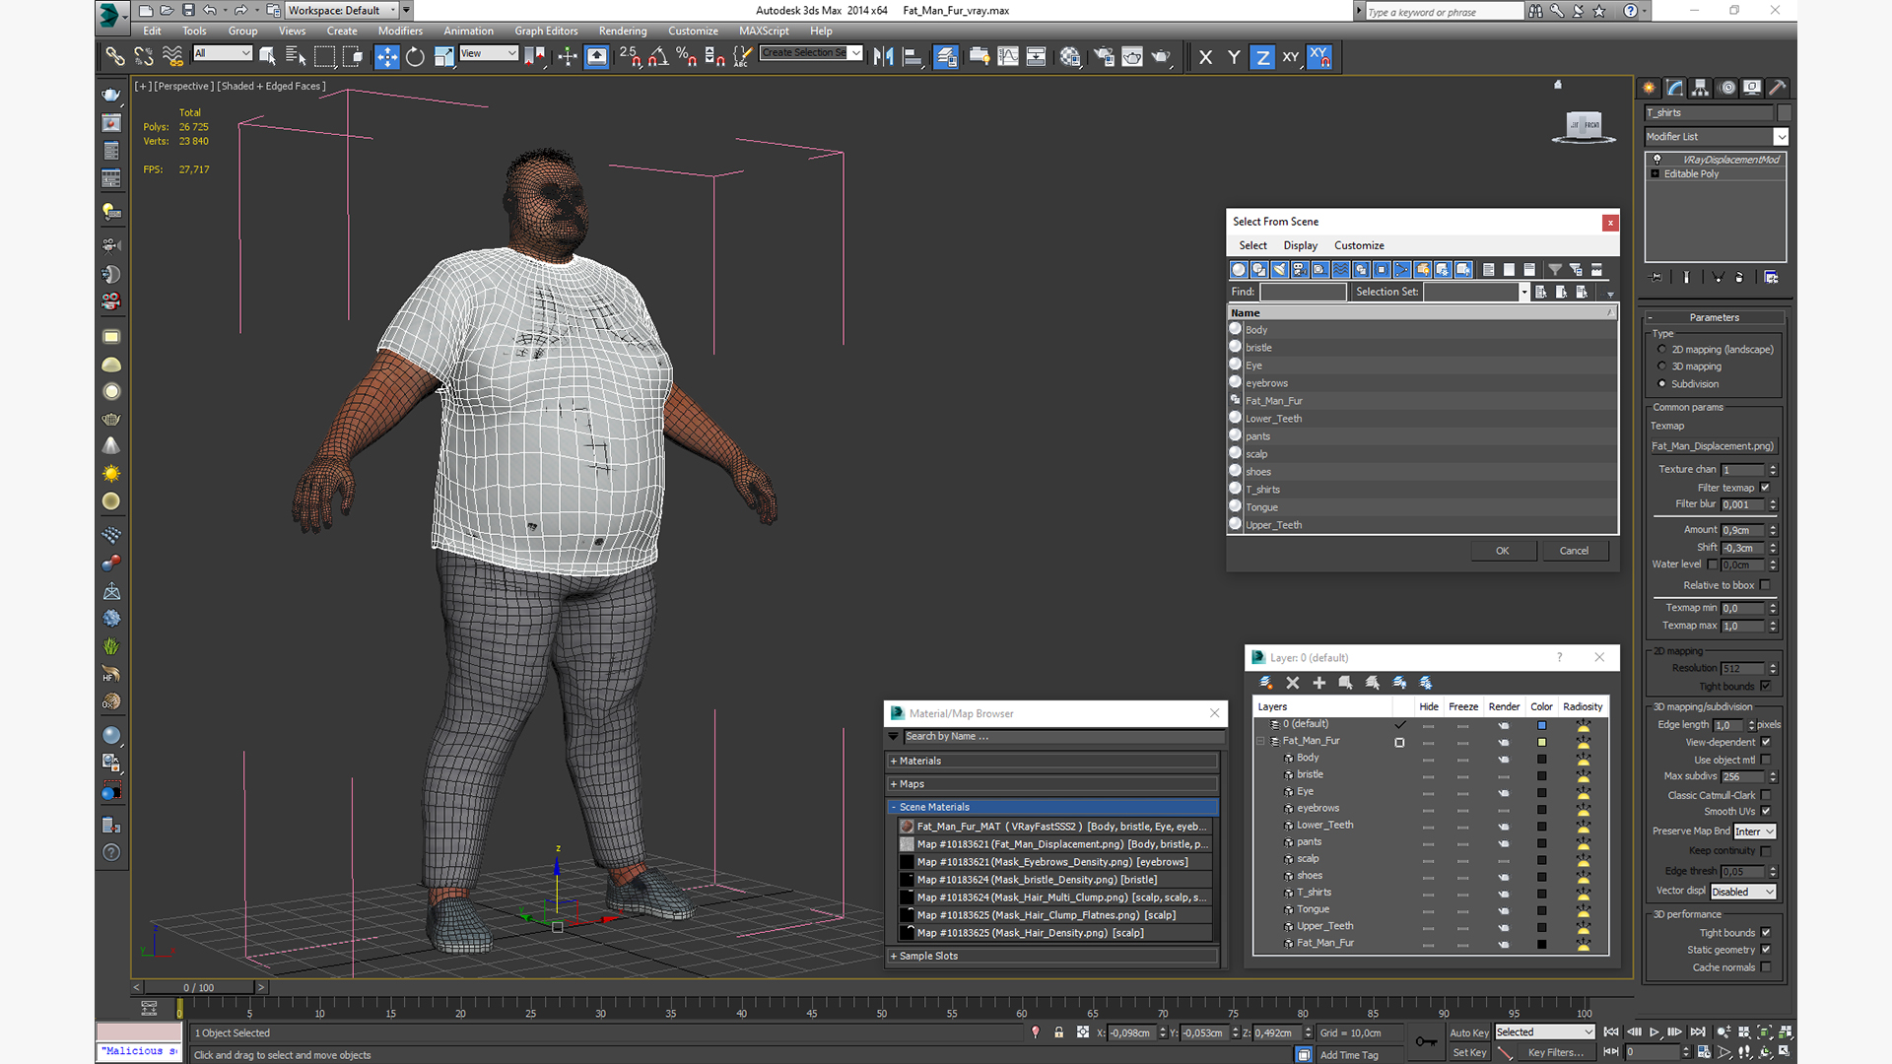This screenshot has width=1892, height=1064.
Task: Open the Material Editor teapot icon
Action: 1070,57
